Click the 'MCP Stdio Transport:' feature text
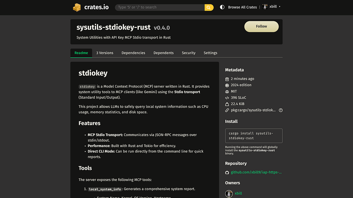Screen dimensions: 353x198 click(105, 135)
